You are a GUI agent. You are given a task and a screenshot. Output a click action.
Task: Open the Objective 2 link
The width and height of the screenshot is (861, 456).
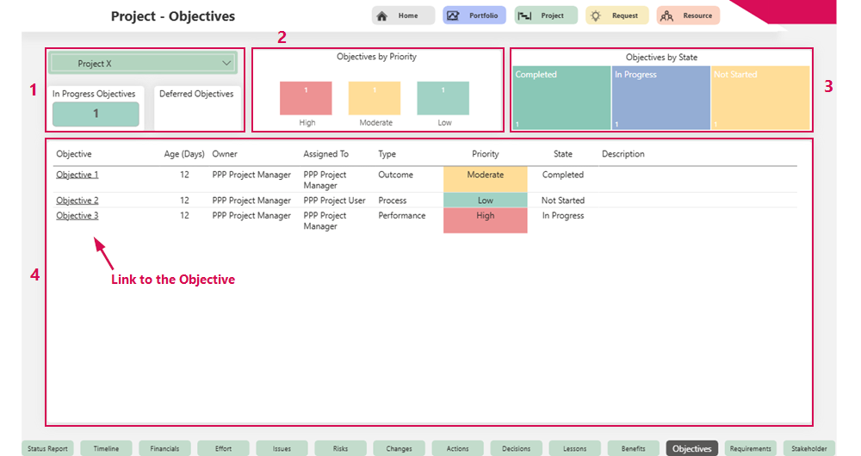77,200
